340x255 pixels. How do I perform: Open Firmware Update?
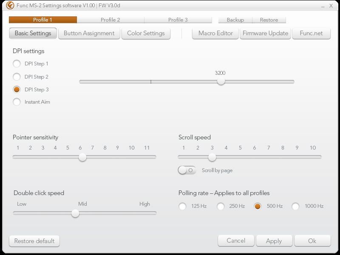(265, 34)
